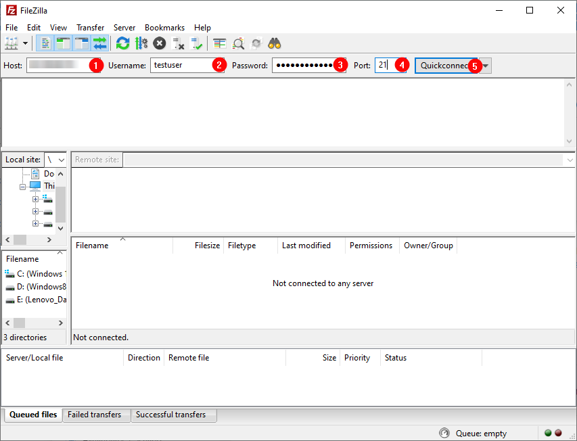Toggle message log display
The image size is (577, 441).
click(x=45, y=43)
